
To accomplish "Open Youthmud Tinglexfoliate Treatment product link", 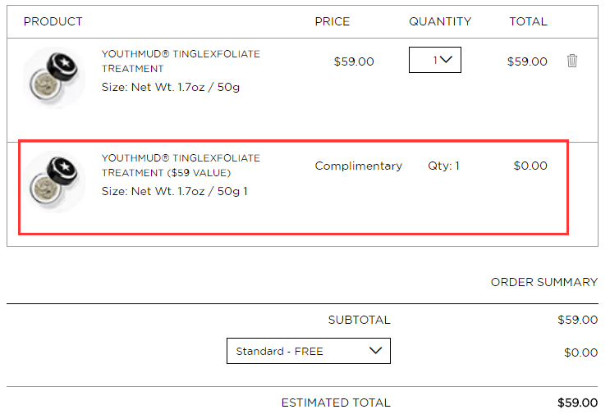I will pos(181,61).
